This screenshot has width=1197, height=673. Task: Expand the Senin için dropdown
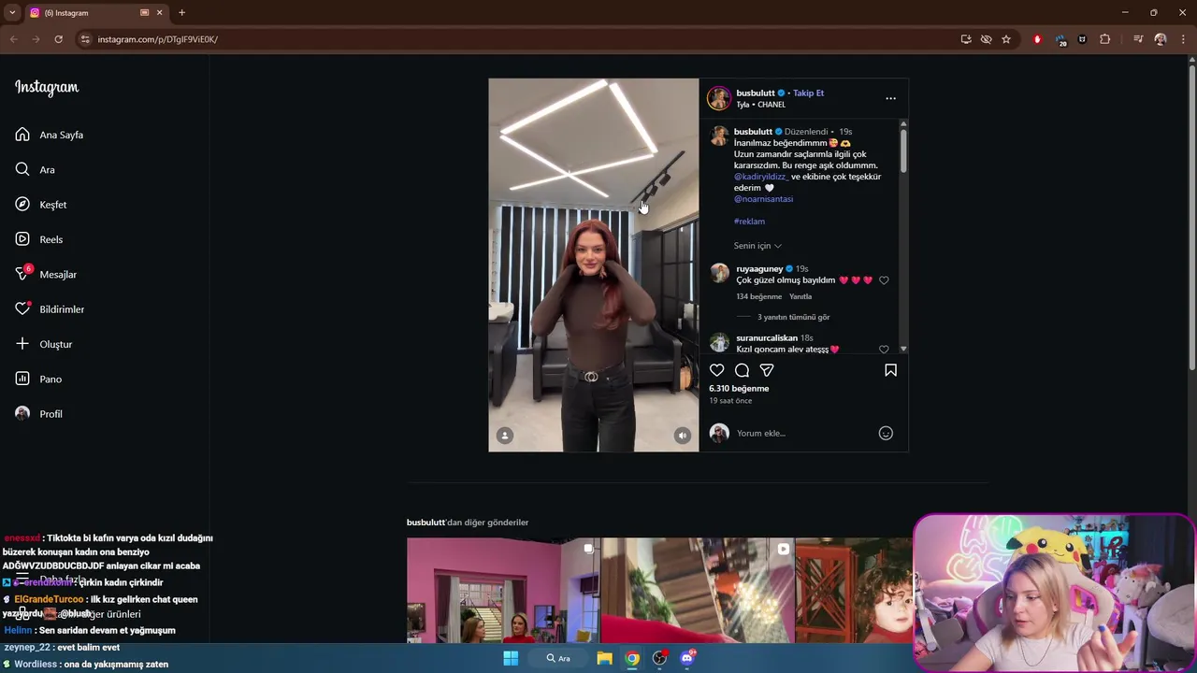coord(757,246)
